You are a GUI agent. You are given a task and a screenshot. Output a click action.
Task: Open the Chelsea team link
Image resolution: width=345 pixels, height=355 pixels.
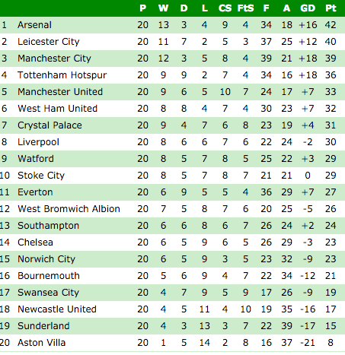tap(35, 242)
